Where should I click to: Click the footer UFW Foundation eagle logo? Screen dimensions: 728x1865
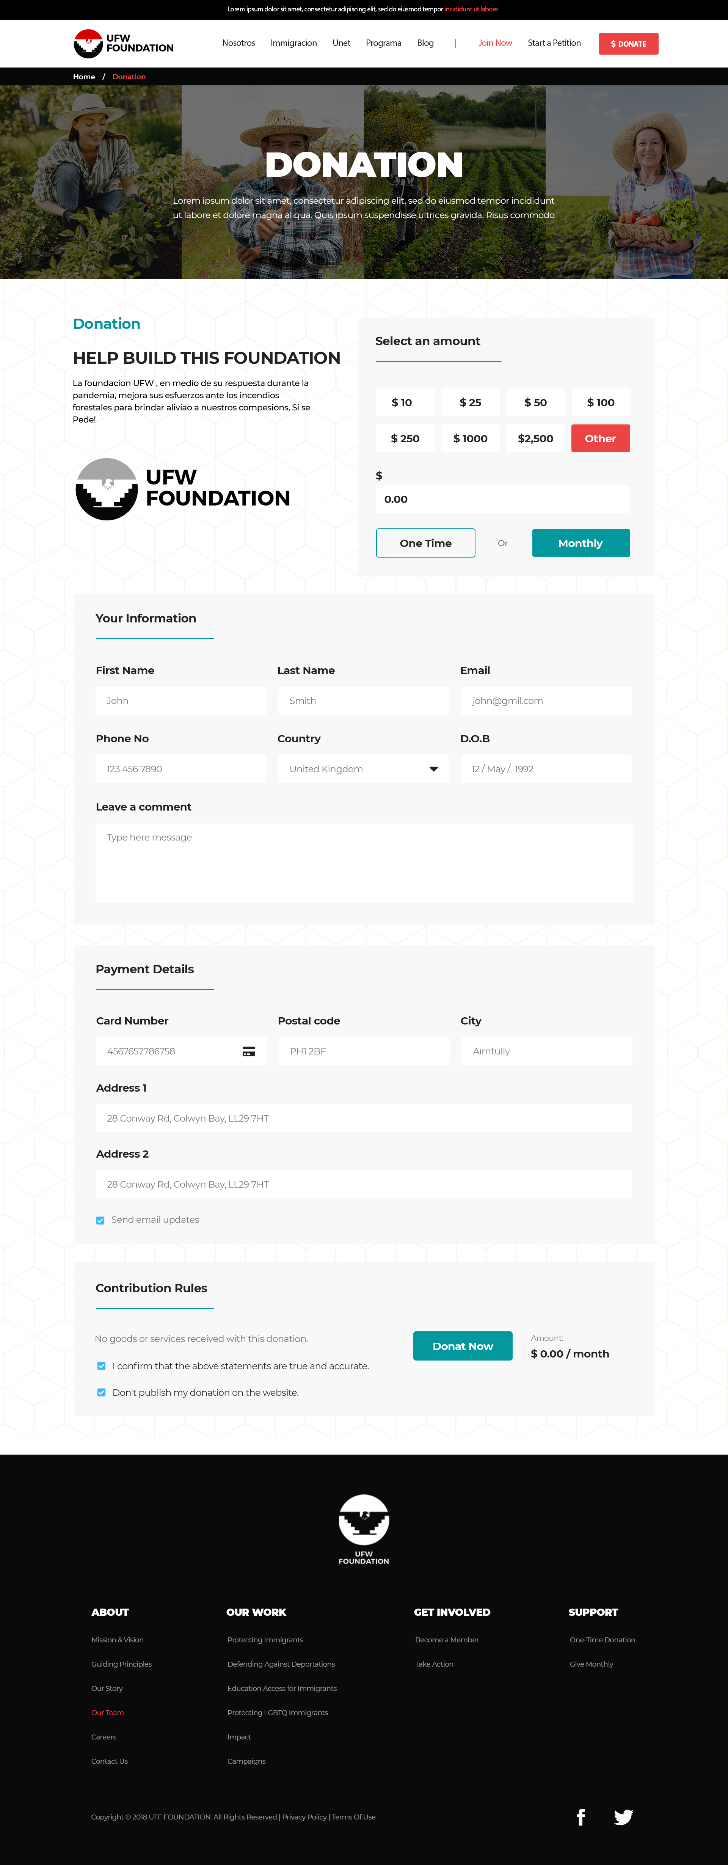click(364, 1528)
